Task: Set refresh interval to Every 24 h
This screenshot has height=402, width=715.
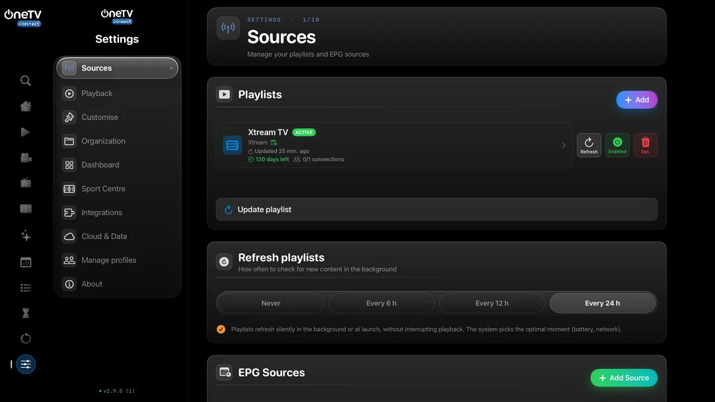Action: coord(603,303)
